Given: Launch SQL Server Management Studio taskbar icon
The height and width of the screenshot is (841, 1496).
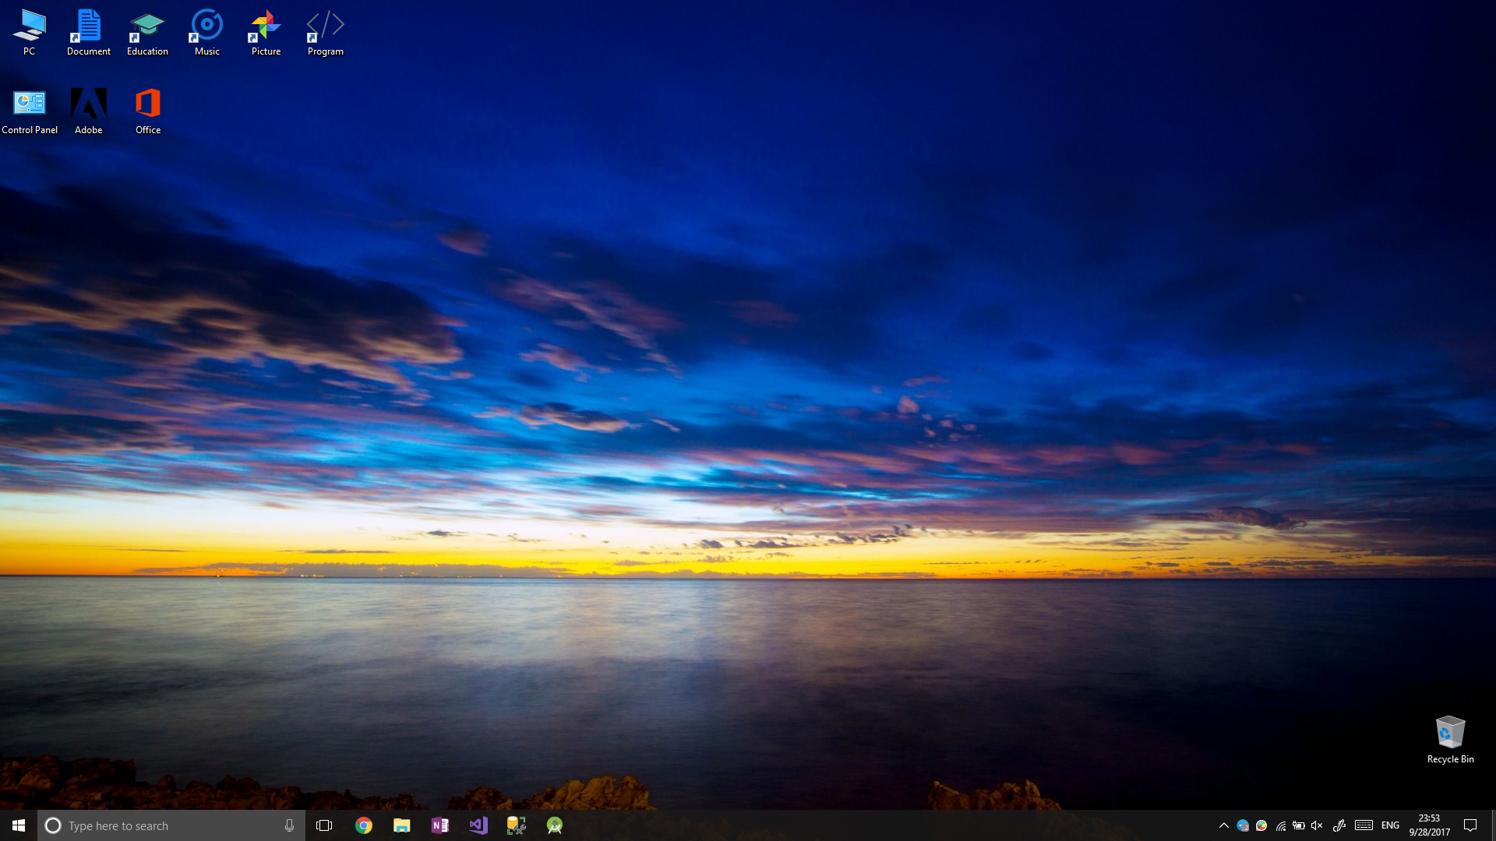Looking at the screenshot, I should [516, 825].
